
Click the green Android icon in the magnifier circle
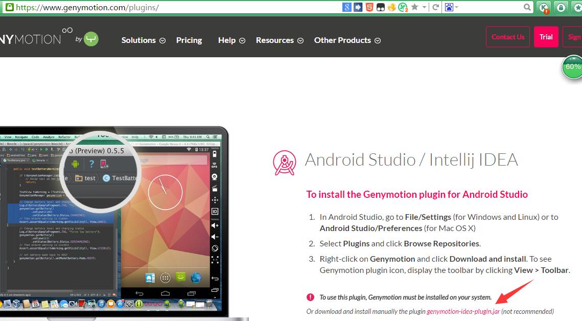(75, 164)
